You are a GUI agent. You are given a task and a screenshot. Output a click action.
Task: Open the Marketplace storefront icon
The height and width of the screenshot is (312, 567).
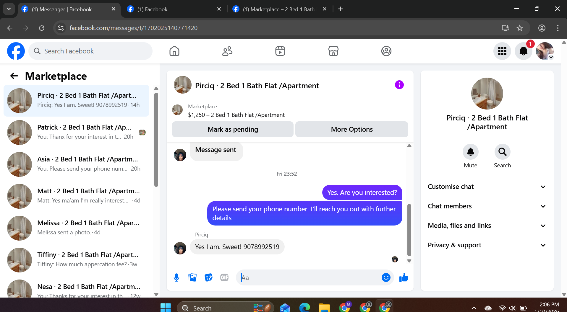[x=333, y=51]
